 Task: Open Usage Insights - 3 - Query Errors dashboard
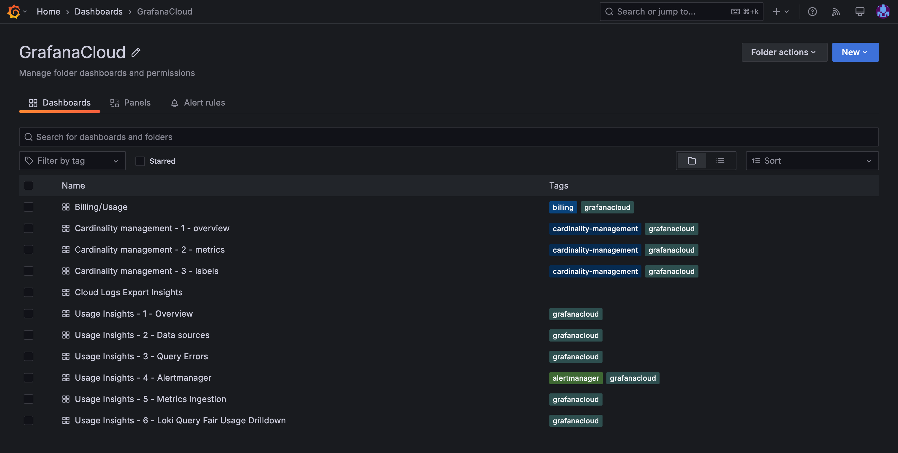pos(141,356)
